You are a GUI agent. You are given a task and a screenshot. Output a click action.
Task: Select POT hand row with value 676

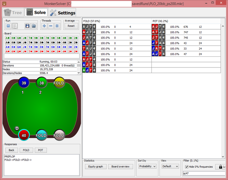click(186, 27)
